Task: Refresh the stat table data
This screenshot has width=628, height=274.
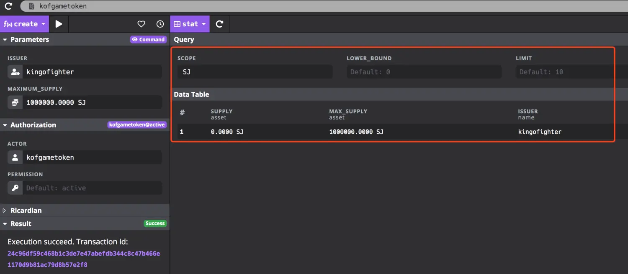Action: tap(219, 24)
